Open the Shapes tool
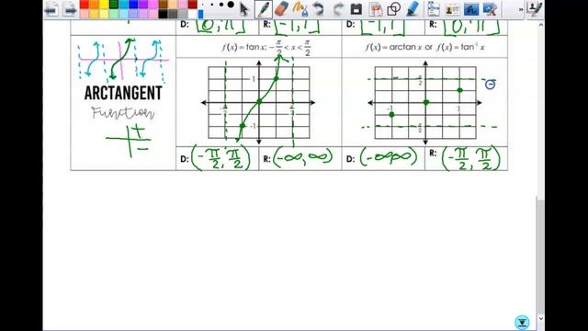Image resolution: width=588 pixels, height=331 pixels. tap(394, 9)
